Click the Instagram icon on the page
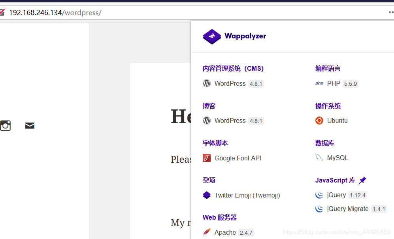 coord(5,125)
